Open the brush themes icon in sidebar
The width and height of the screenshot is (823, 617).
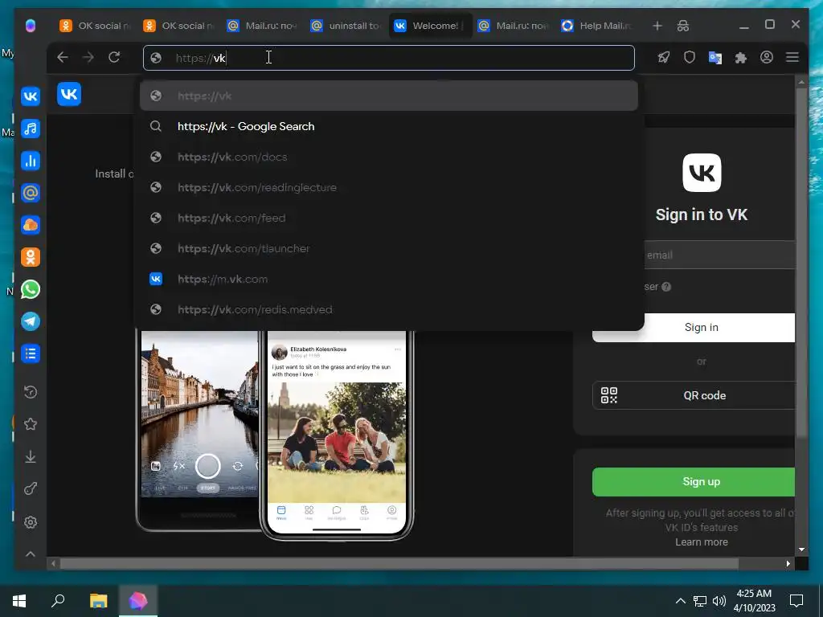point(31,489)
